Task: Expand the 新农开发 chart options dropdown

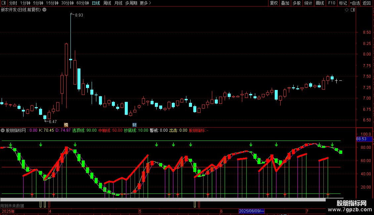Action: click(x=44, y=10)
